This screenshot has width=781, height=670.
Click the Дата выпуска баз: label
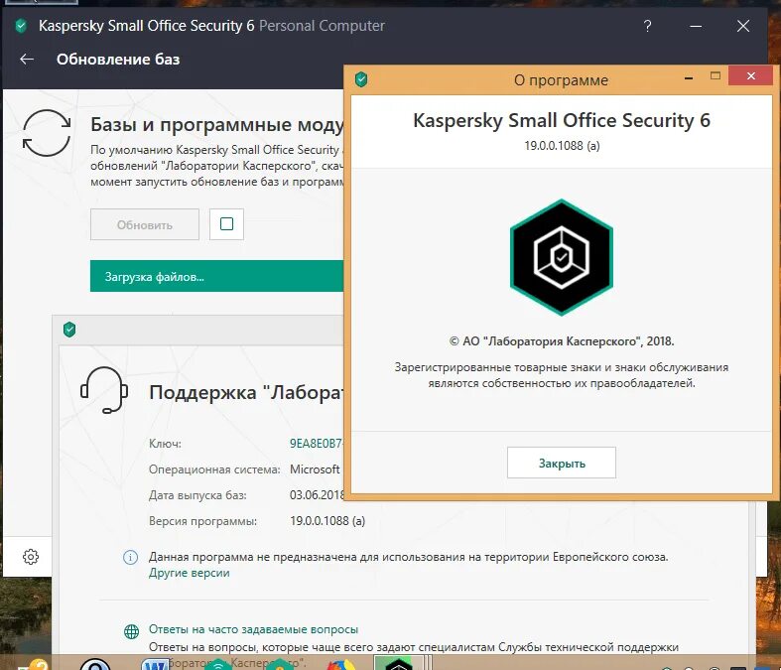click(x=197, y=495)
